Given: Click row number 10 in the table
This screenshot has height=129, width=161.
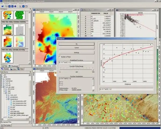Looking at the screenshot, I should 86,36.
